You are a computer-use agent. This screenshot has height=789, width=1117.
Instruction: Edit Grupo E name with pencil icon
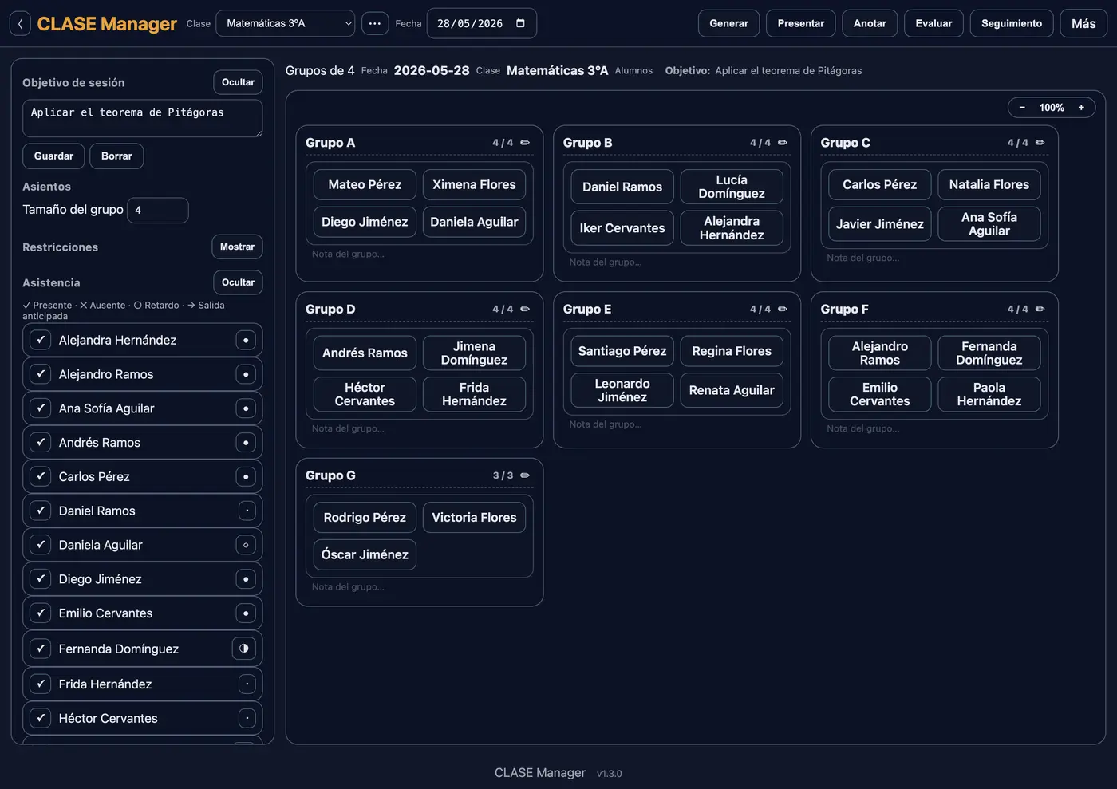point(783,310)
